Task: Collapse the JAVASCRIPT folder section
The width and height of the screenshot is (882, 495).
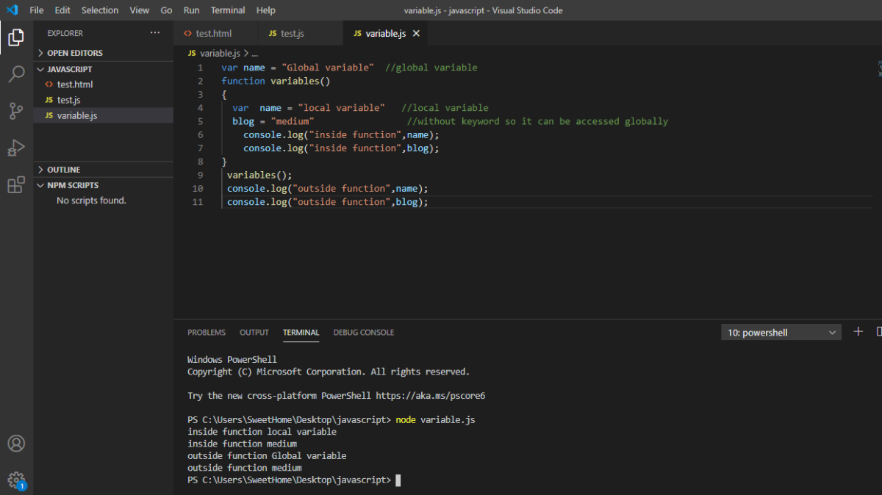Action: [x=69, y=69]
